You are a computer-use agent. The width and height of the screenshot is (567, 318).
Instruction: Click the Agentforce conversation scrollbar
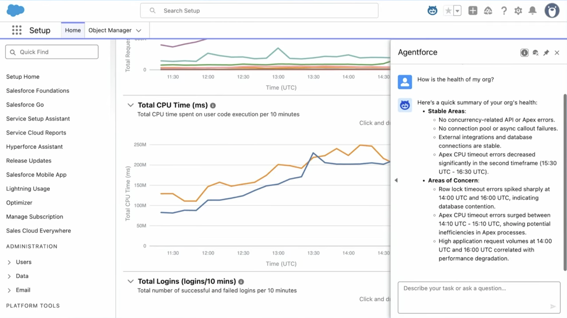click(565, 182)
